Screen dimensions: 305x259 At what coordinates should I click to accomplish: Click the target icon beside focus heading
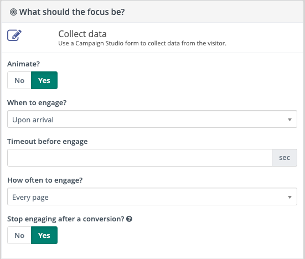pos(13,12)
